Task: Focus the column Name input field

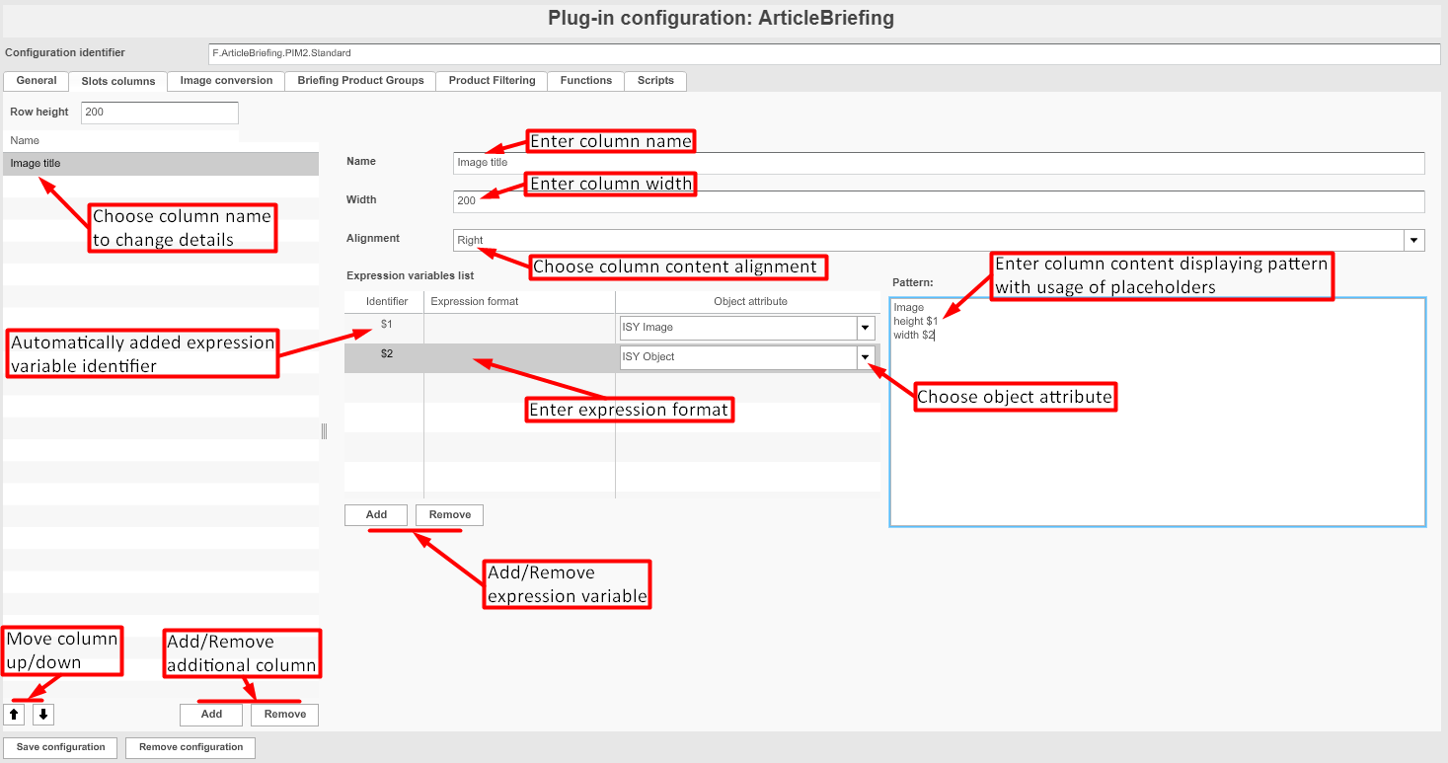Action: tap(939, 163)
